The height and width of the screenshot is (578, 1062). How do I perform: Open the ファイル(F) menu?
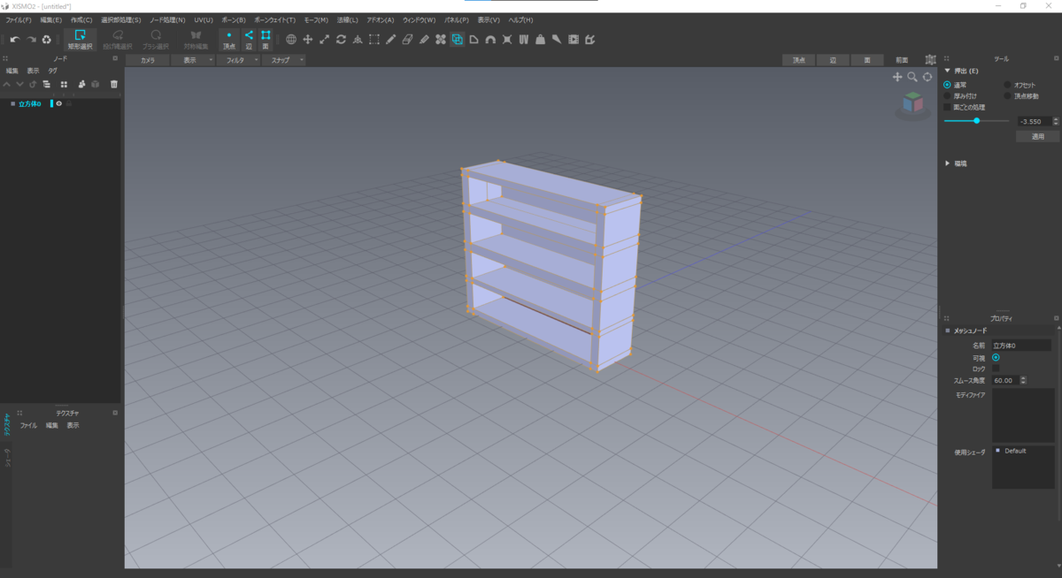pos(19,19)
